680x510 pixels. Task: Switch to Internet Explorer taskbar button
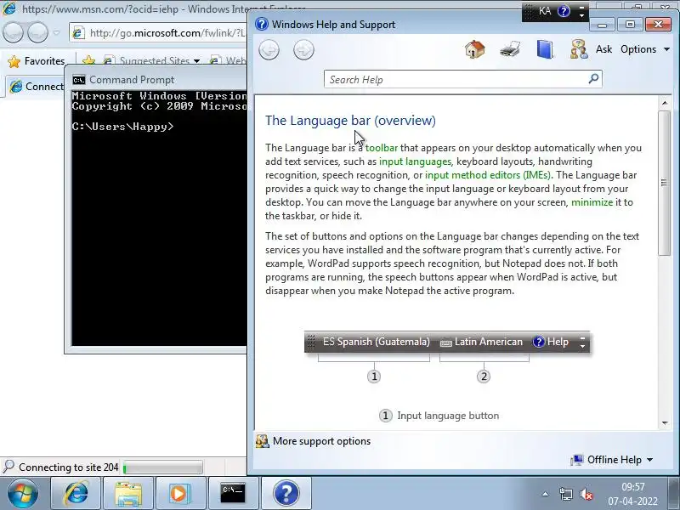click(x=76, y=493)
